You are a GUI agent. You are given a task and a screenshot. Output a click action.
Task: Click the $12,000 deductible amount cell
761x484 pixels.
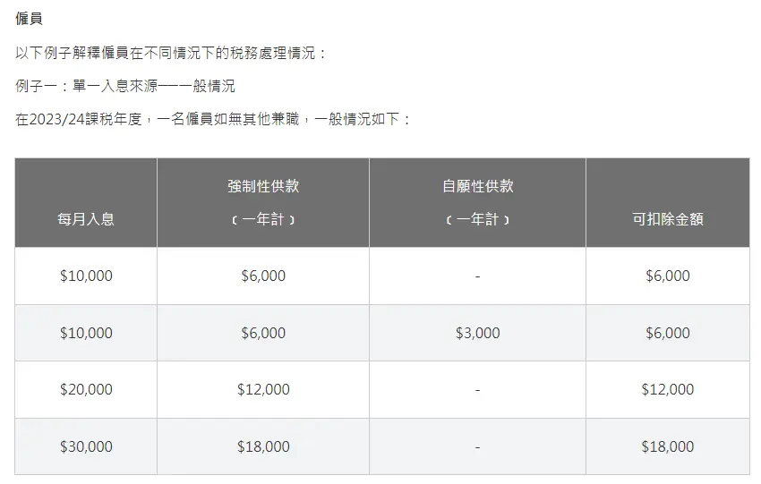tap(668, 389)
